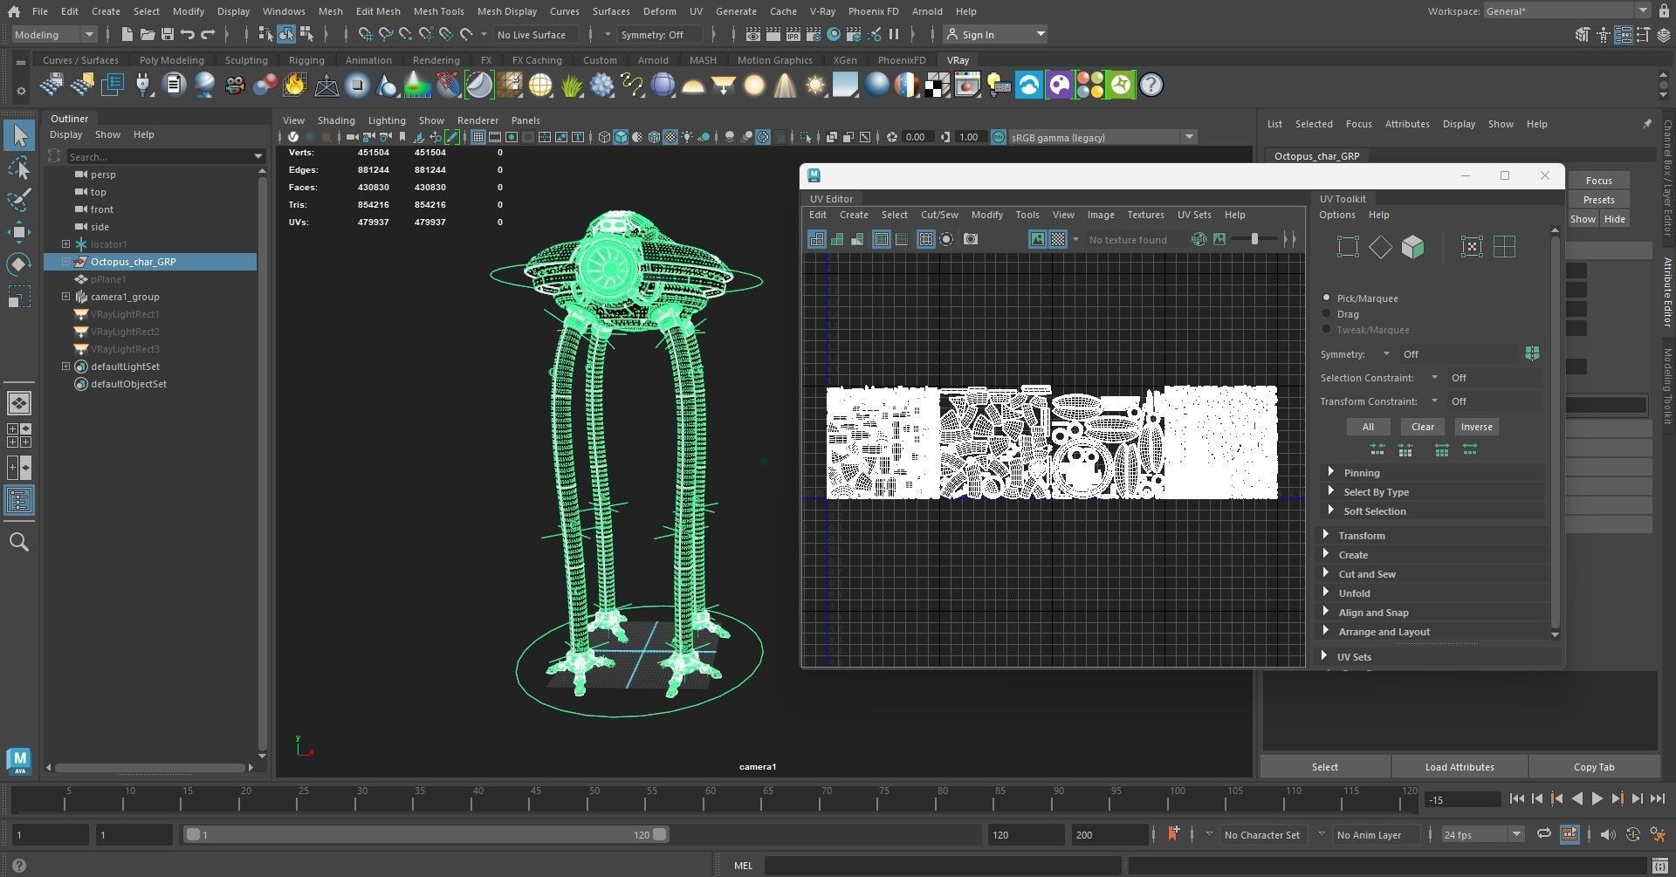Toggle viewport grid display icon
The width and height of the screenshot is (1676, 877).
click(478, 137)
